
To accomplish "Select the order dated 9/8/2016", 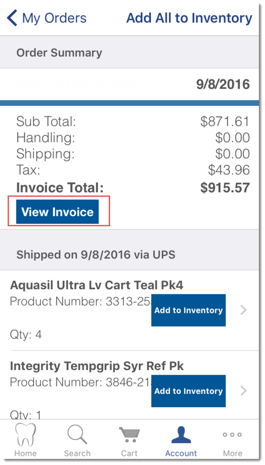I will pos(132,84).
